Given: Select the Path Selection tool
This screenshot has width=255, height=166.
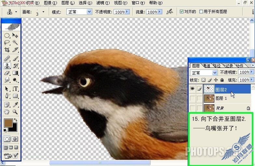Looking at the screenshot, I should pyautogui.click(x=7, y=89).
